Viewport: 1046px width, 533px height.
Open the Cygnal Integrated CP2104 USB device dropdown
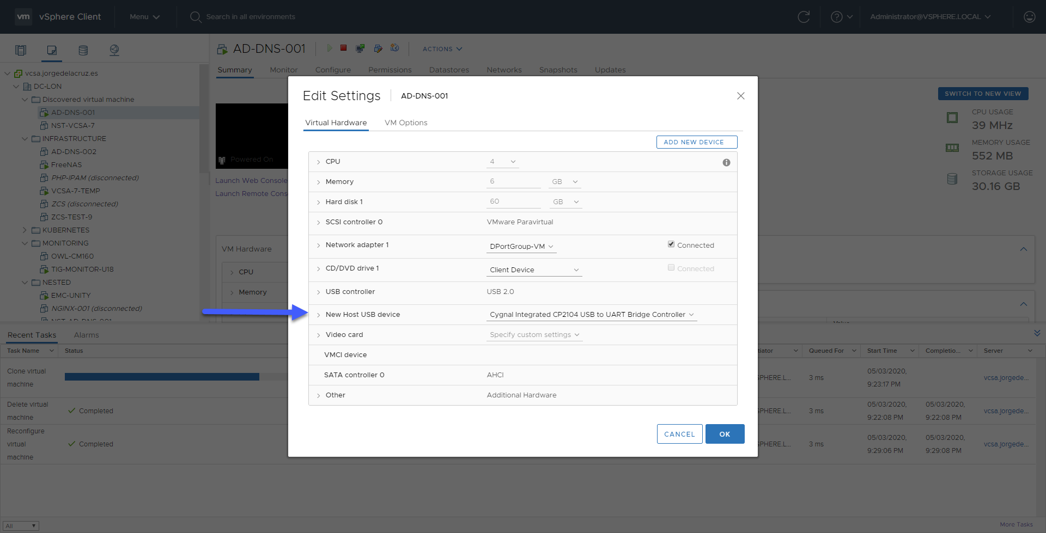tap(592, 315)
